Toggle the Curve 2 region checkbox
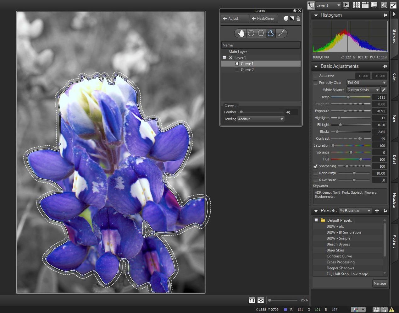 click(x=237, y=70)
